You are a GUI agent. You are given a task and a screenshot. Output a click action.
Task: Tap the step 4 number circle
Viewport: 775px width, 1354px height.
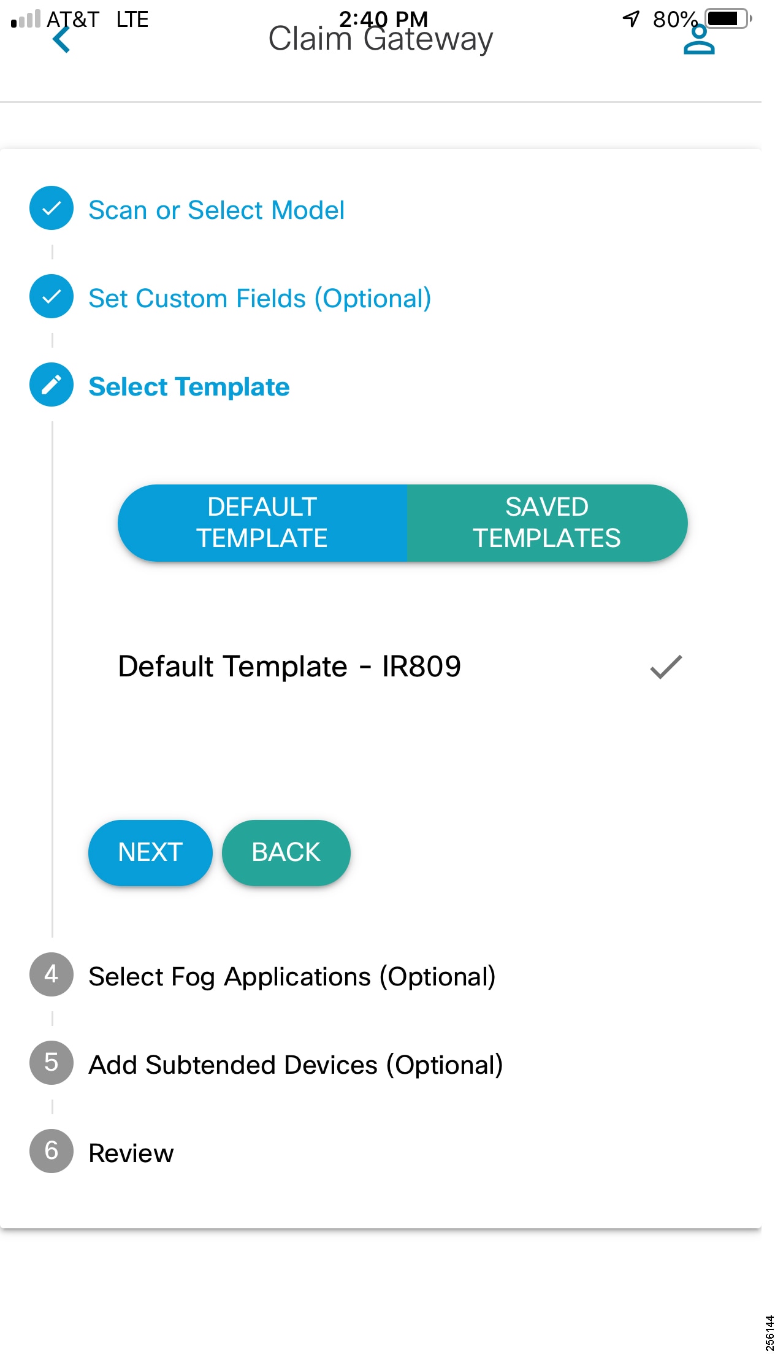52,975
